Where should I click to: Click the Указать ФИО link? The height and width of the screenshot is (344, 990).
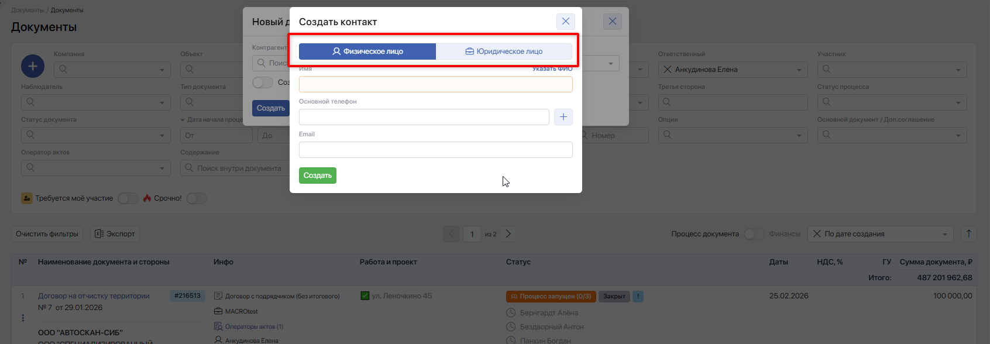tap(552, 68)
